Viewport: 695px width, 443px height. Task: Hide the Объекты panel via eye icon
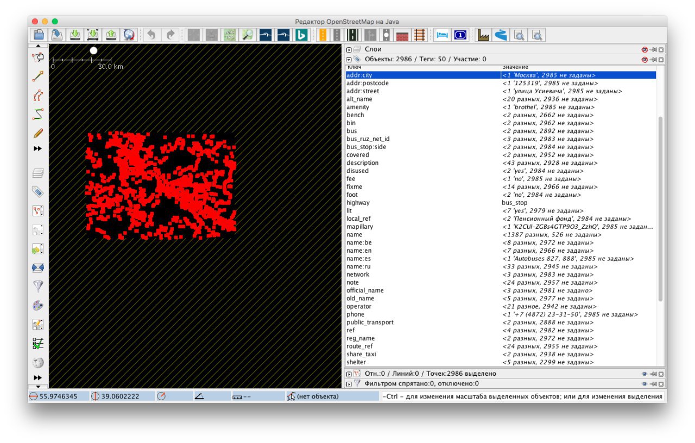[x=645, y=59]
